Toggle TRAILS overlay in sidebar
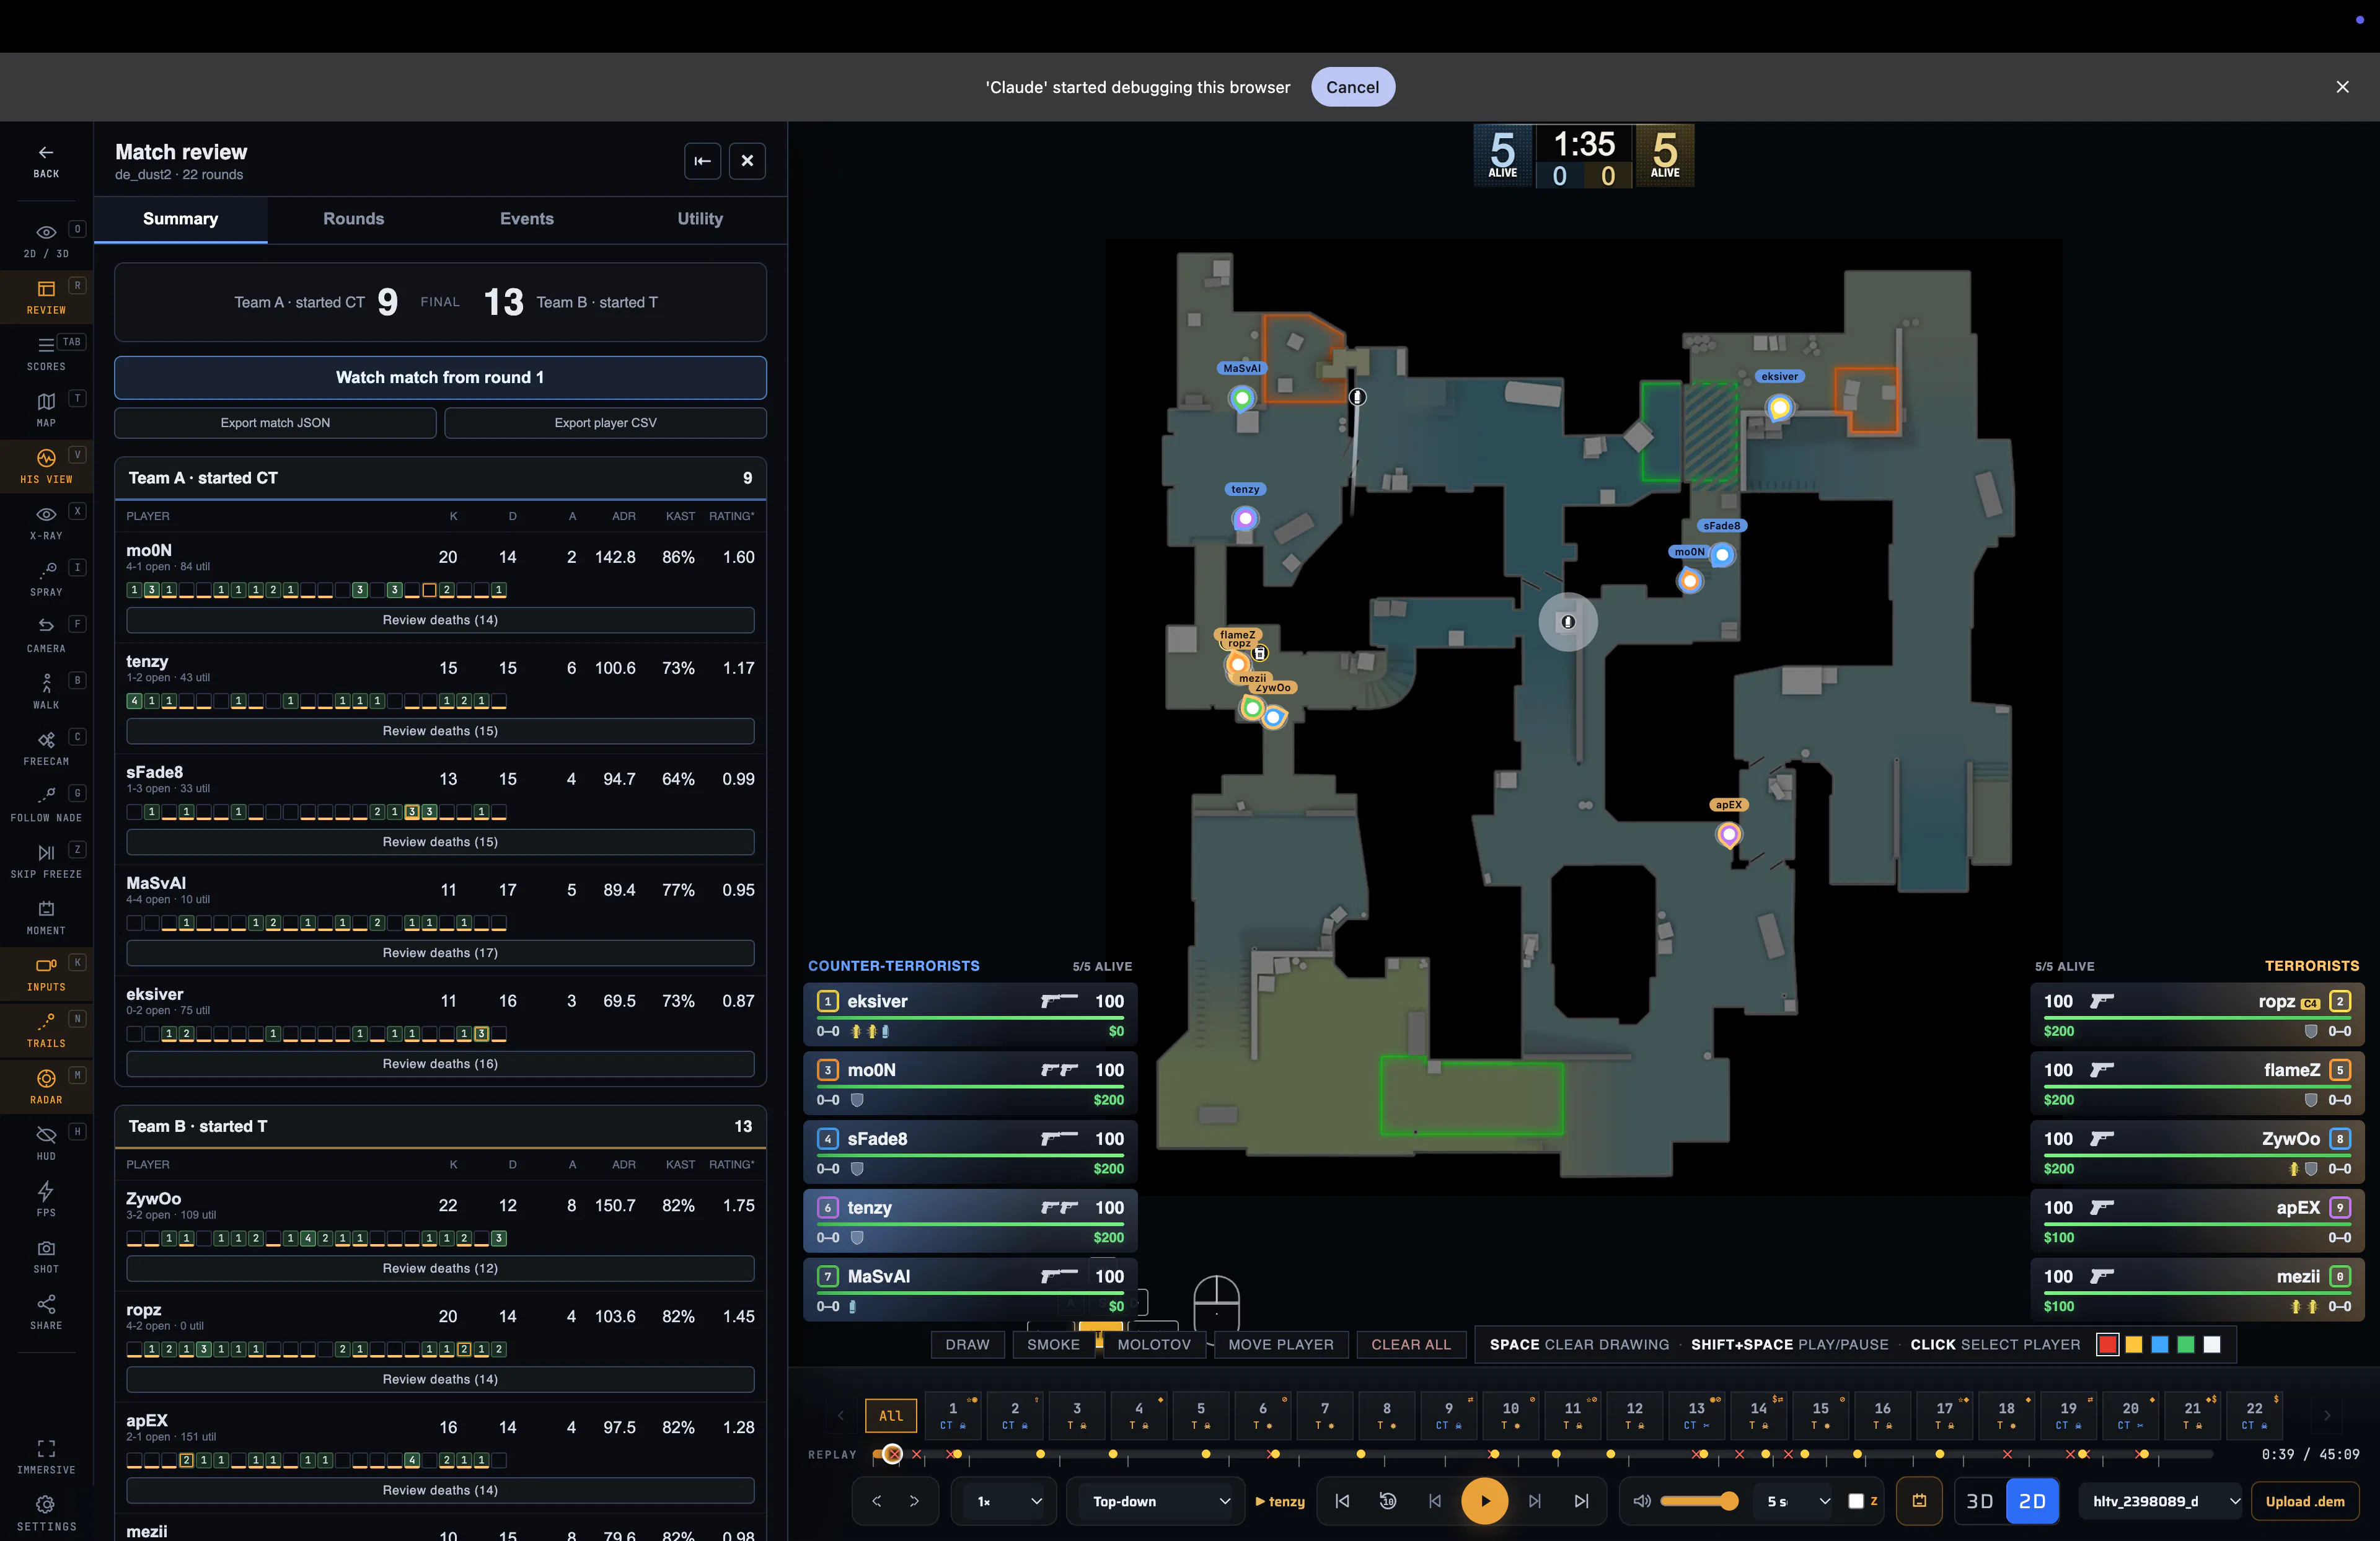2380x1541 pixels. [x=46, y=1030]
